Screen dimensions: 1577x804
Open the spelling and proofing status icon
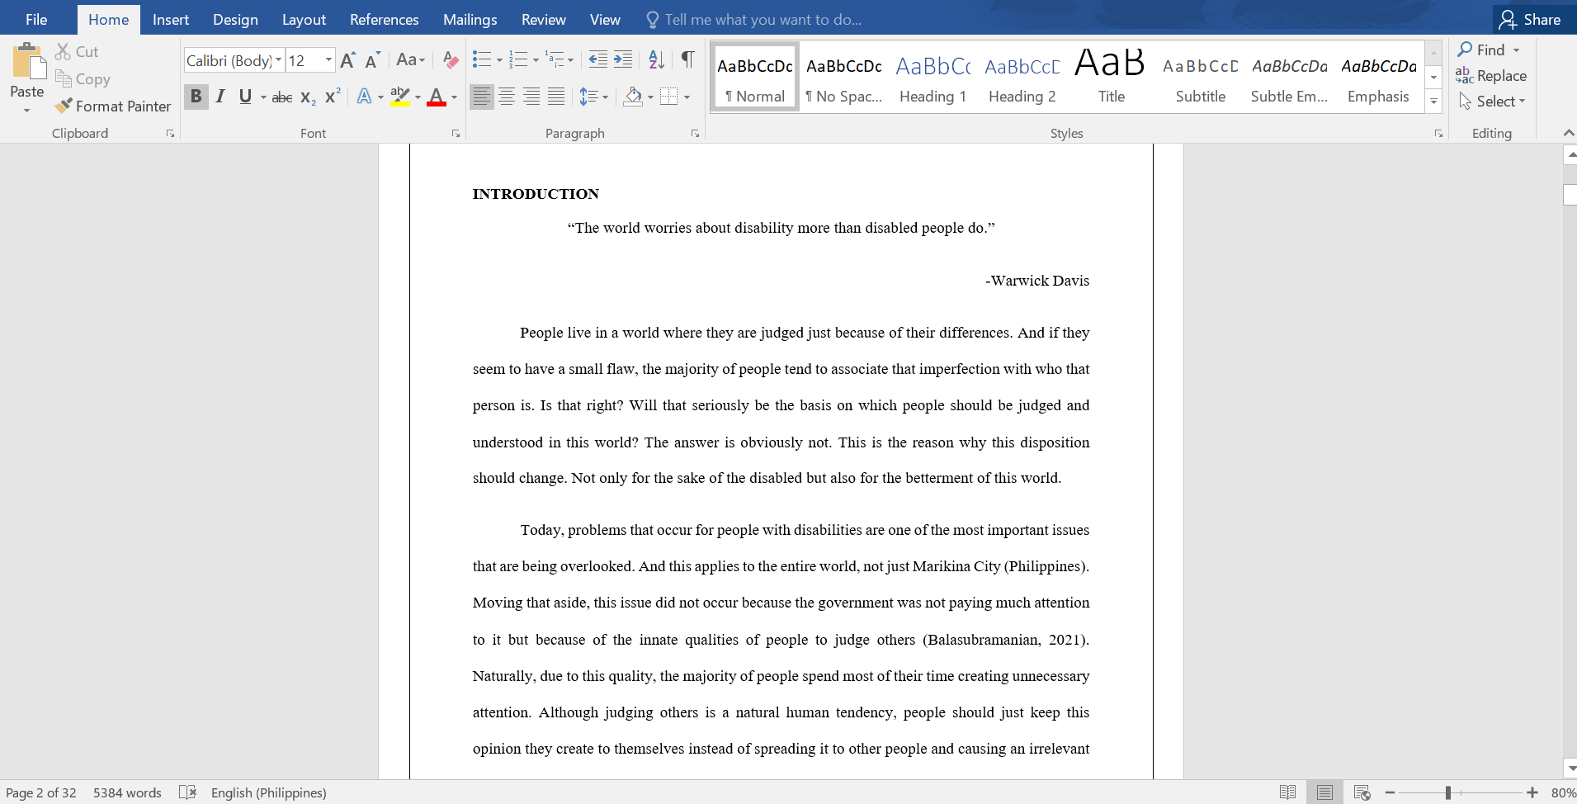tap(187, 792)
